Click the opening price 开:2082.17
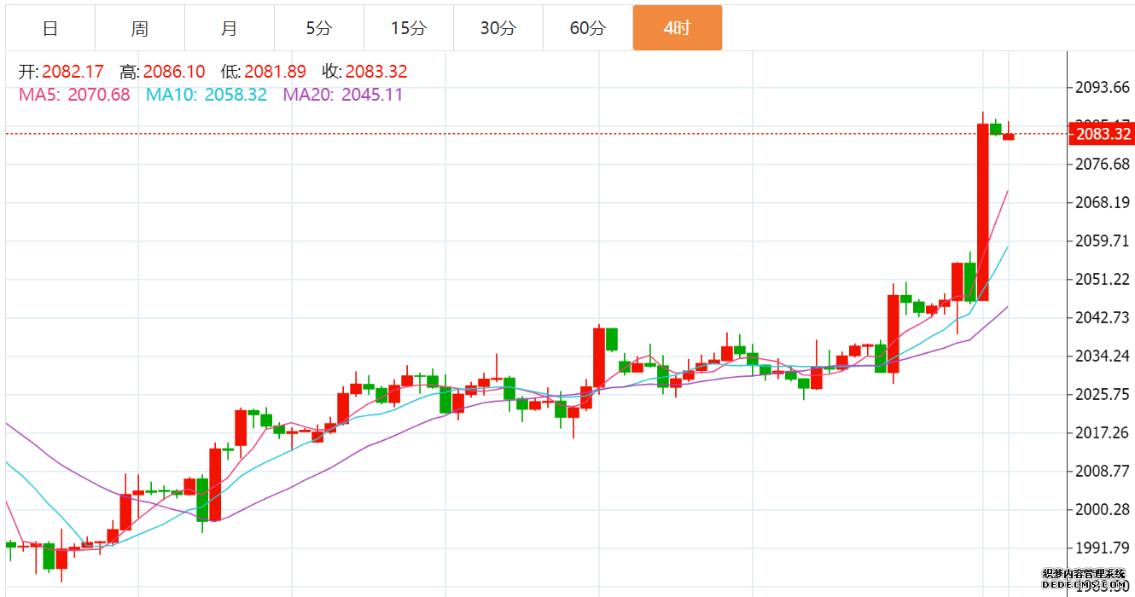 pos(61,72)
